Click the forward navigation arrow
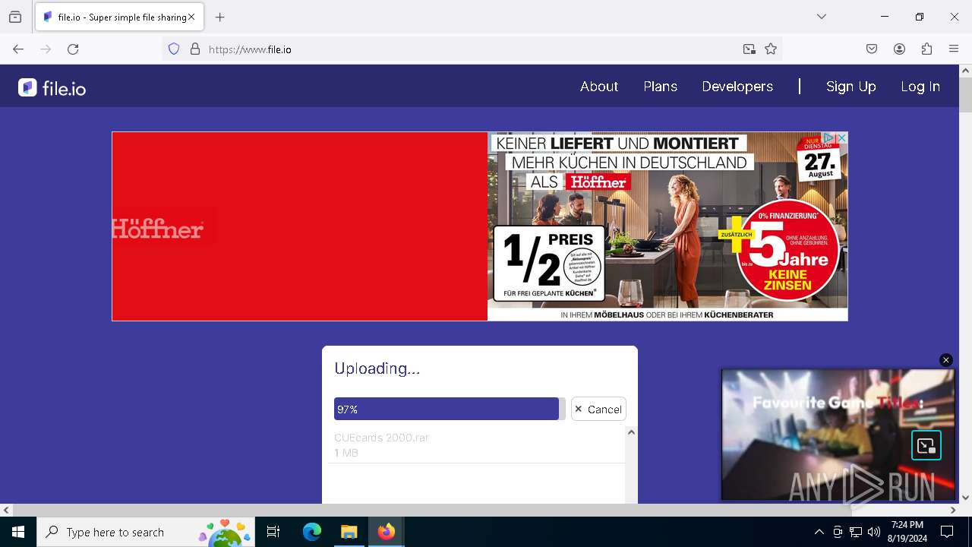972x547 pixels. (46, 49)
